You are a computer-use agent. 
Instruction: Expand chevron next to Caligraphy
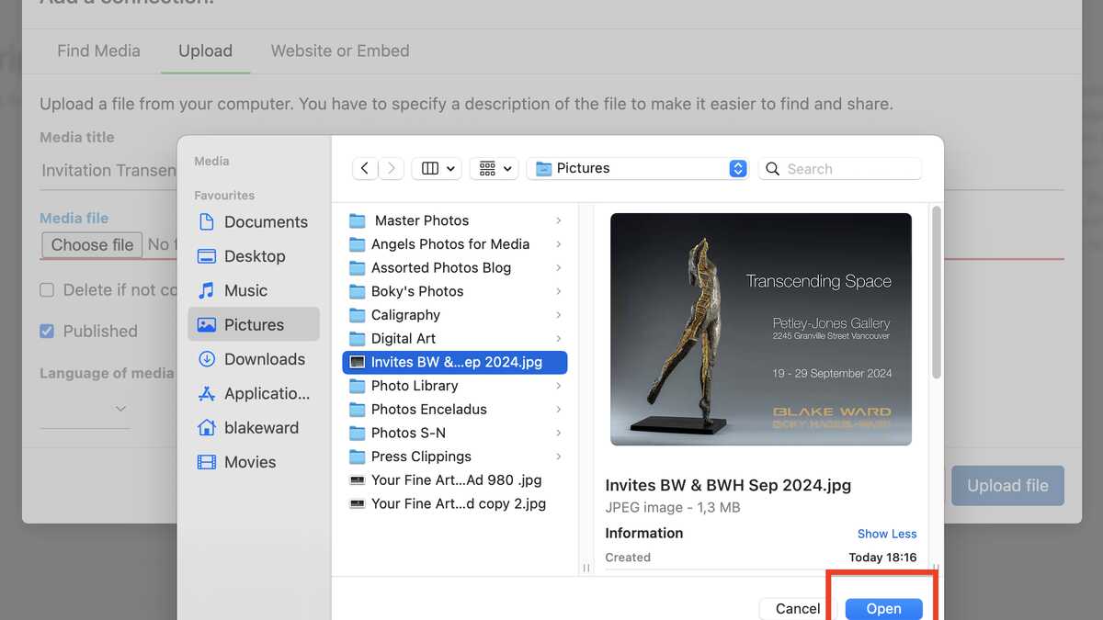tap(559, 315)
